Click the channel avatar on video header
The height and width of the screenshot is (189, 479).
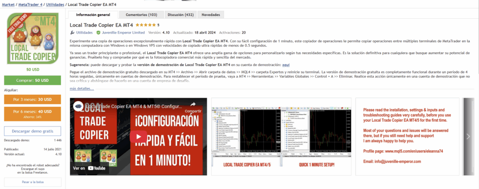78,107
